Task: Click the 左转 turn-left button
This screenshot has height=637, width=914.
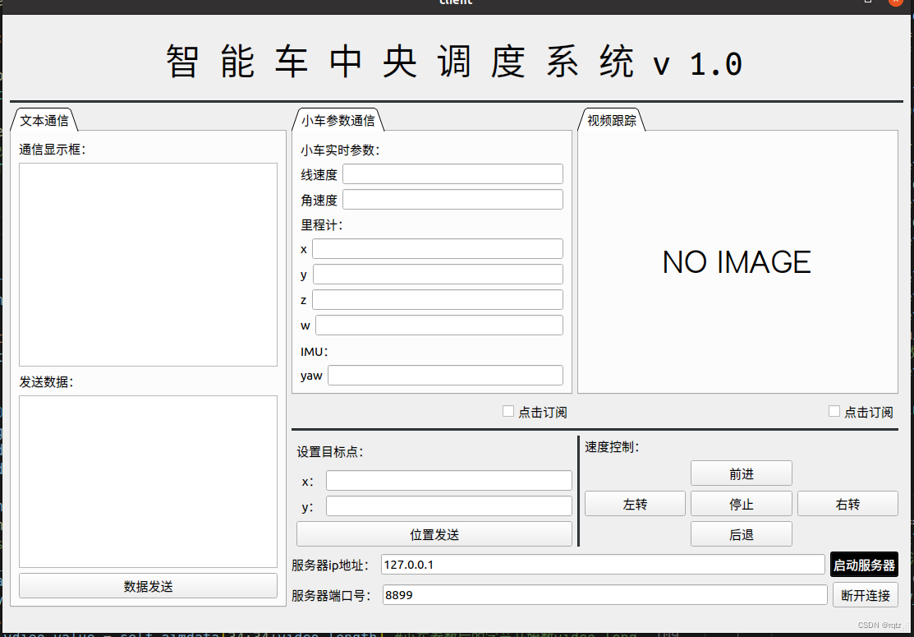Action: point(635,504)
